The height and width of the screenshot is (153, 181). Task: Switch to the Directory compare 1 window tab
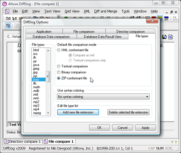(22, 142)
